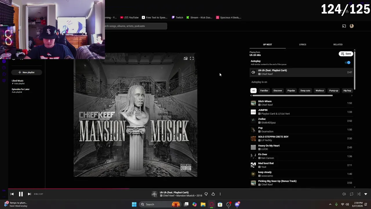
Task: Skip to the previous track
Action: 12,194
